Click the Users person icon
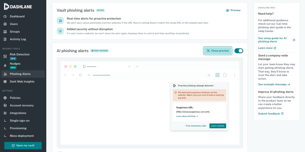The image size is (305, 152). pyautogui.click(x=5, y=24)
